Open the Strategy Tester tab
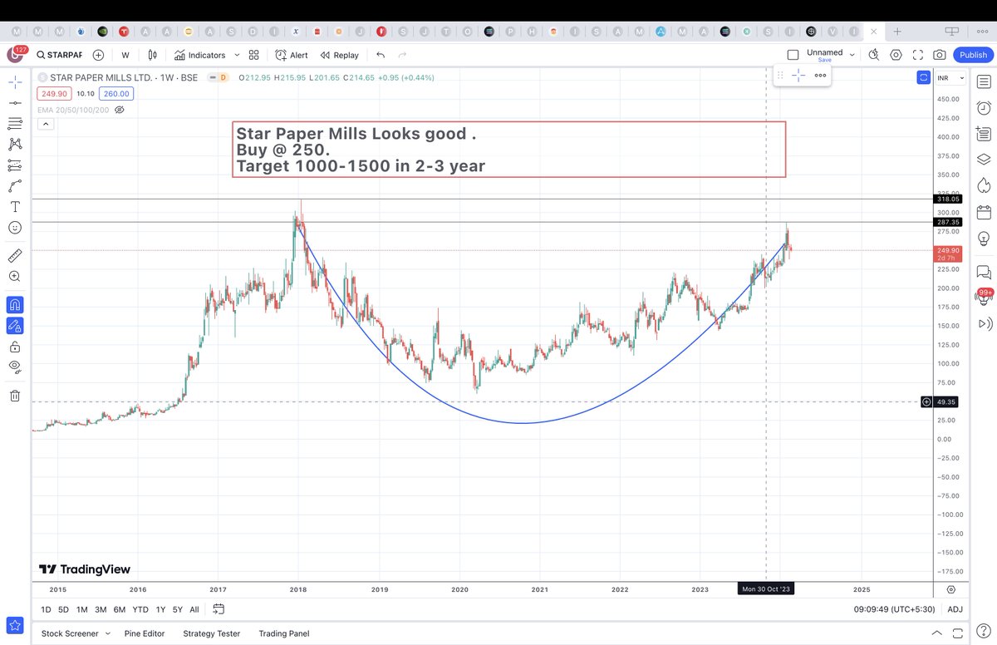 [x=212, y=633]
